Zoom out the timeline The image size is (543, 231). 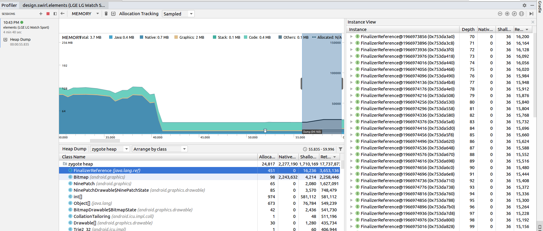click(500, 14)
